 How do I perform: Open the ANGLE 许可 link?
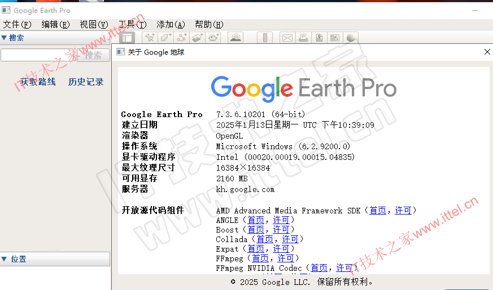281,220
